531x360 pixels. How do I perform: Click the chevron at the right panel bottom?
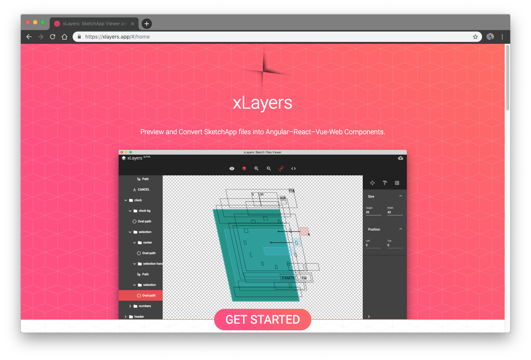pos(369,317)
